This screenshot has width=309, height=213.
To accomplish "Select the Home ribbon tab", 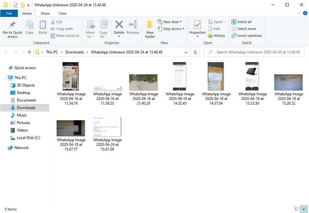I will [x=27, y=13].
